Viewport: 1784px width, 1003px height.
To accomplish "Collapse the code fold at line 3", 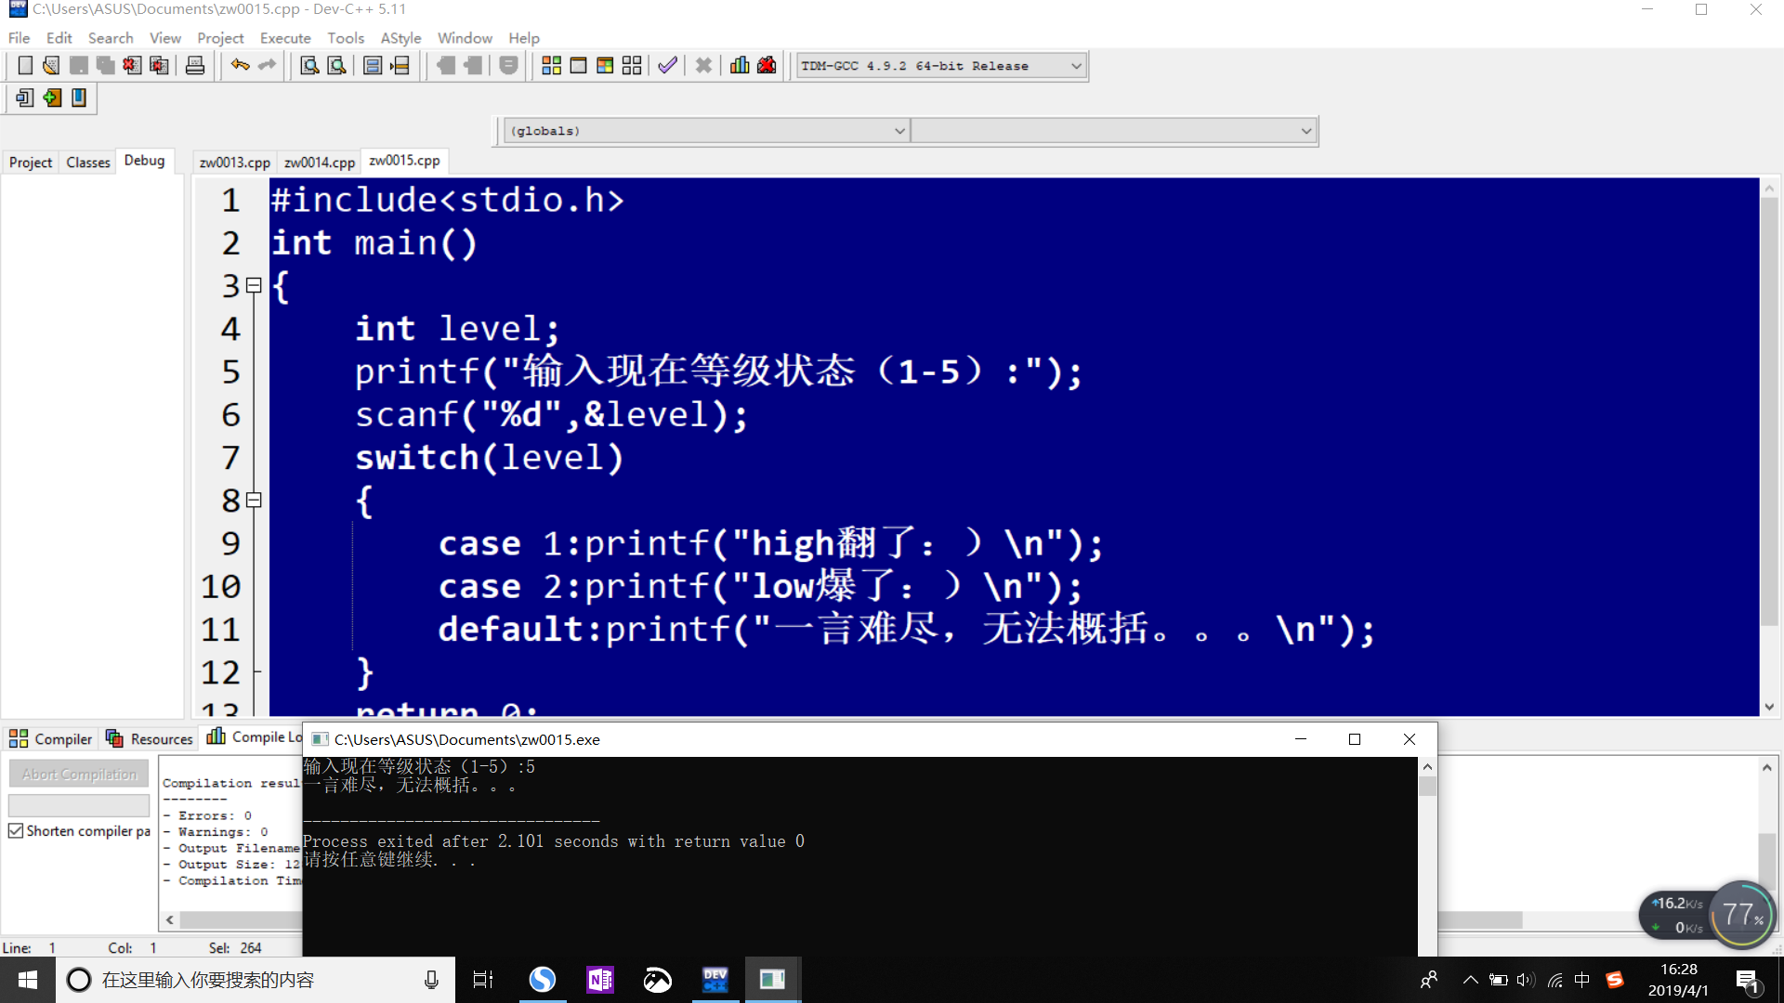I will (x=254, y=286).
